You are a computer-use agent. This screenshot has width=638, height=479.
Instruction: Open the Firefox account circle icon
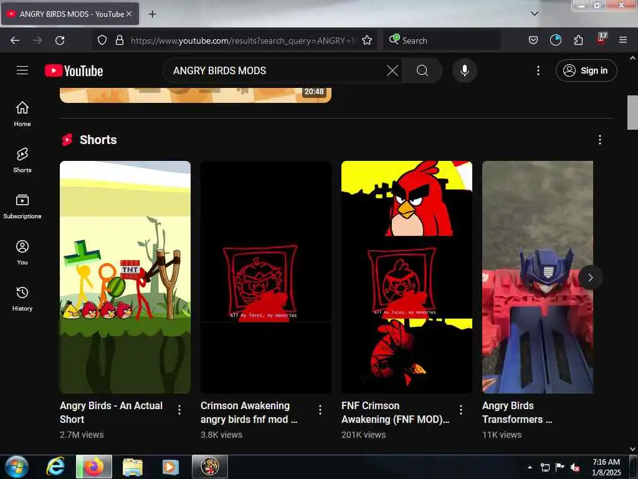(555, 41)
